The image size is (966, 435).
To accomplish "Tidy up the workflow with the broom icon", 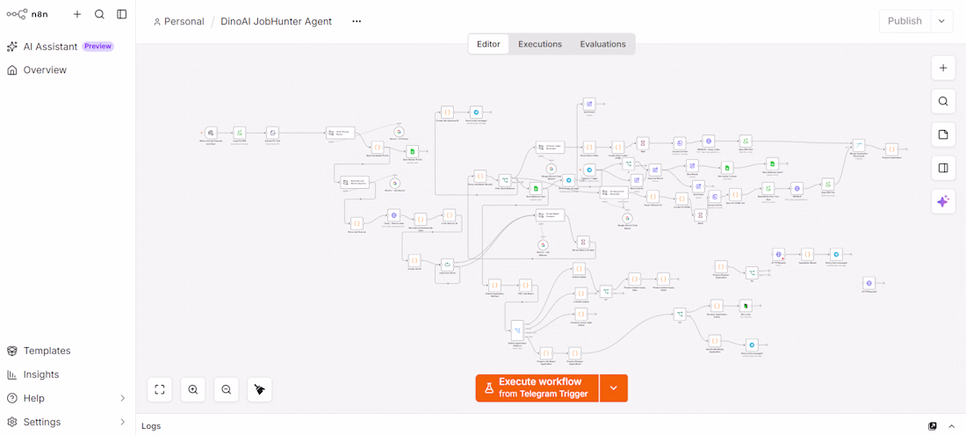I will (x=259, y=389).
